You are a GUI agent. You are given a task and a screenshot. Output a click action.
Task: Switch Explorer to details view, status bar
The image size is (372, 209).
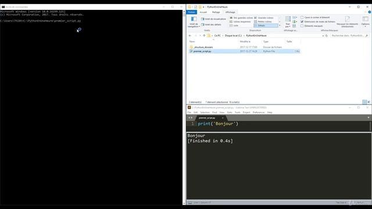point(364,102)
